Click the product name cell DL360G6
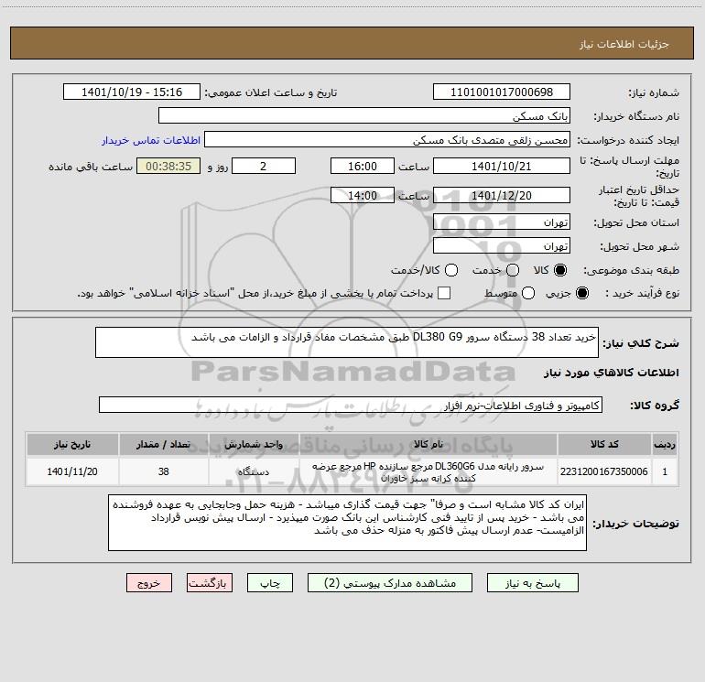Viewport: 705px width, 682px height. coord(428,471)
